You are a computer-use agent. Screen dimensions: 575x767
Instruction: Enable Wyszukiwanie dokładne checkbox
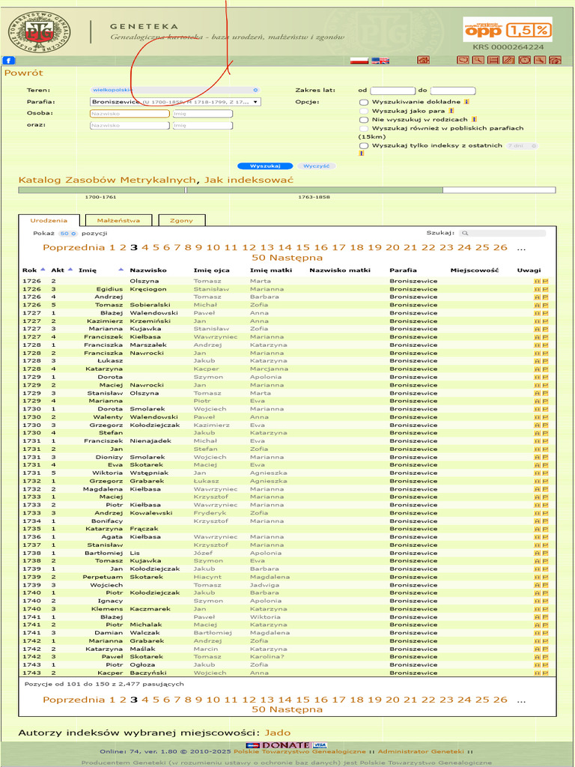[x=363, y=102]
